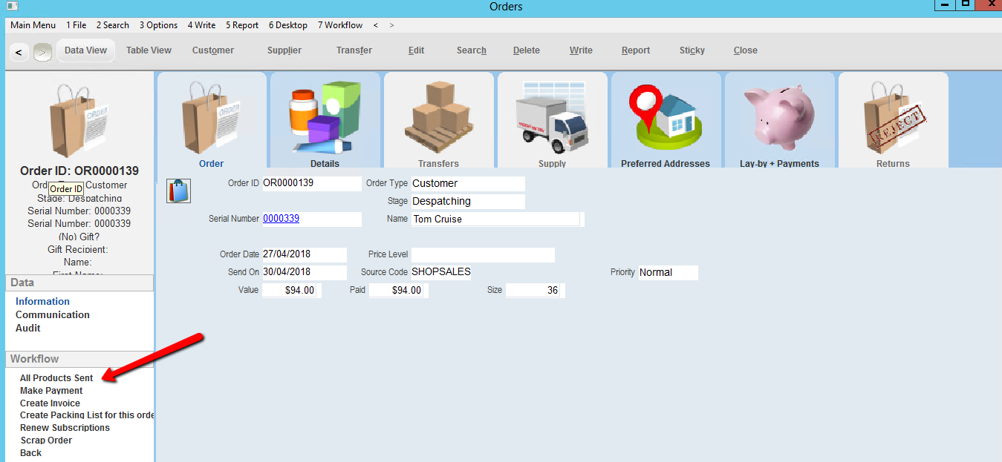The width and height of the screenshot is (1002, 462).
Task: Click serial number link 0000339
Action: point(281,219)
